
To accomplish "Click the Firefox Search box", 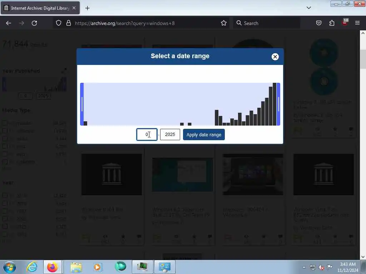I will click(x=267, y=23).
